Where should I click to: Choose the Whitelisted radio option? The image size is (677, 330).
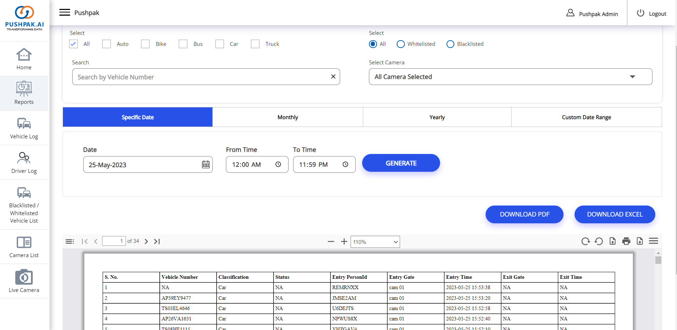point(401,44)
